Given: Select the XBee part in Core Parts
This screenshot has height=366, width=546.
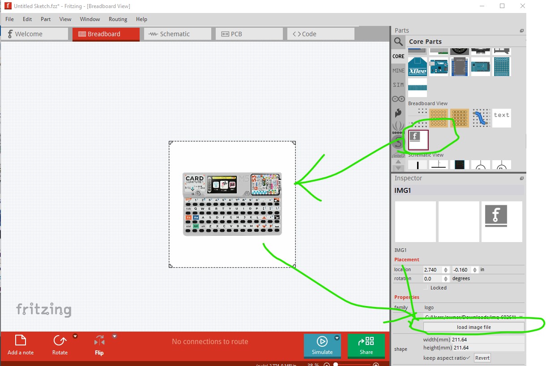Looking at the screenshot, I should pos(417,67).
